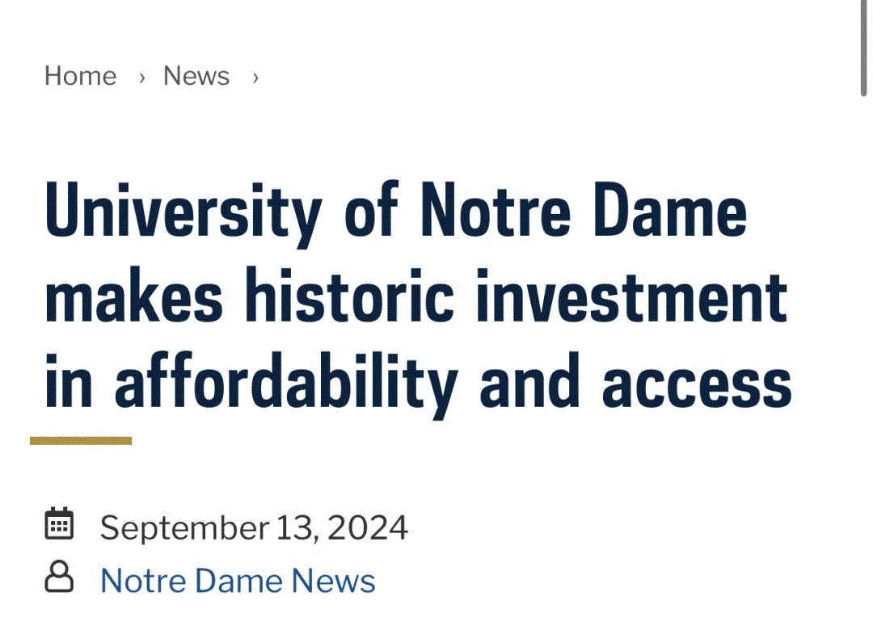Image resolution: width=873 pixels, height=630 pixels.
Task: Click the headline line 'makes historic investment'
Action: pyautogui.click(x=416, y=296)
